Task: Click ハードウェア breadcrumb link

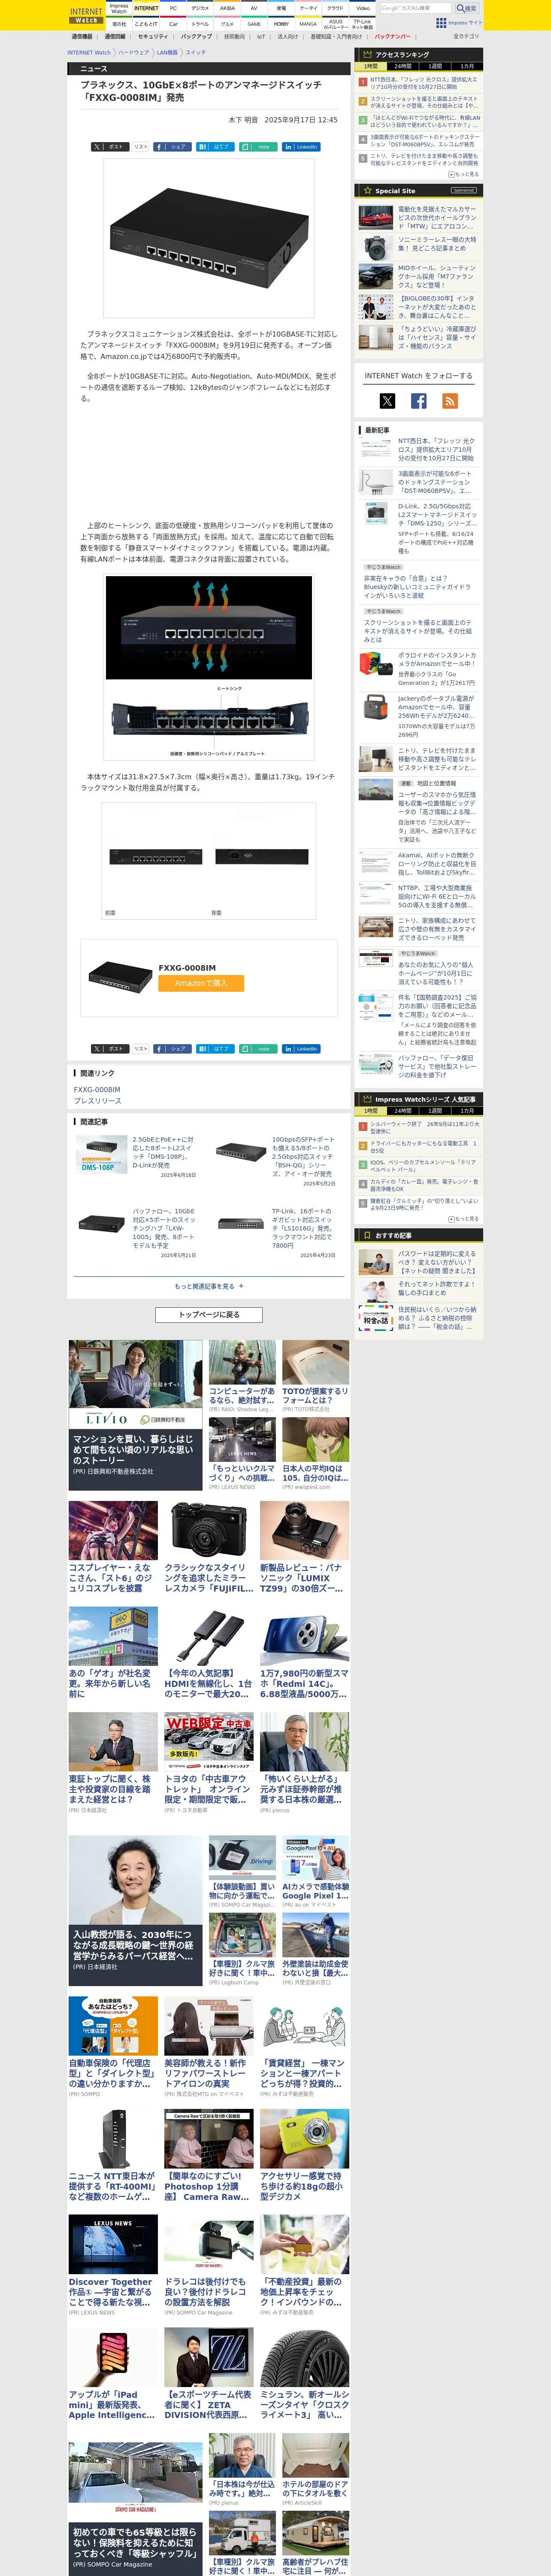Action: (x=134, y=53)
